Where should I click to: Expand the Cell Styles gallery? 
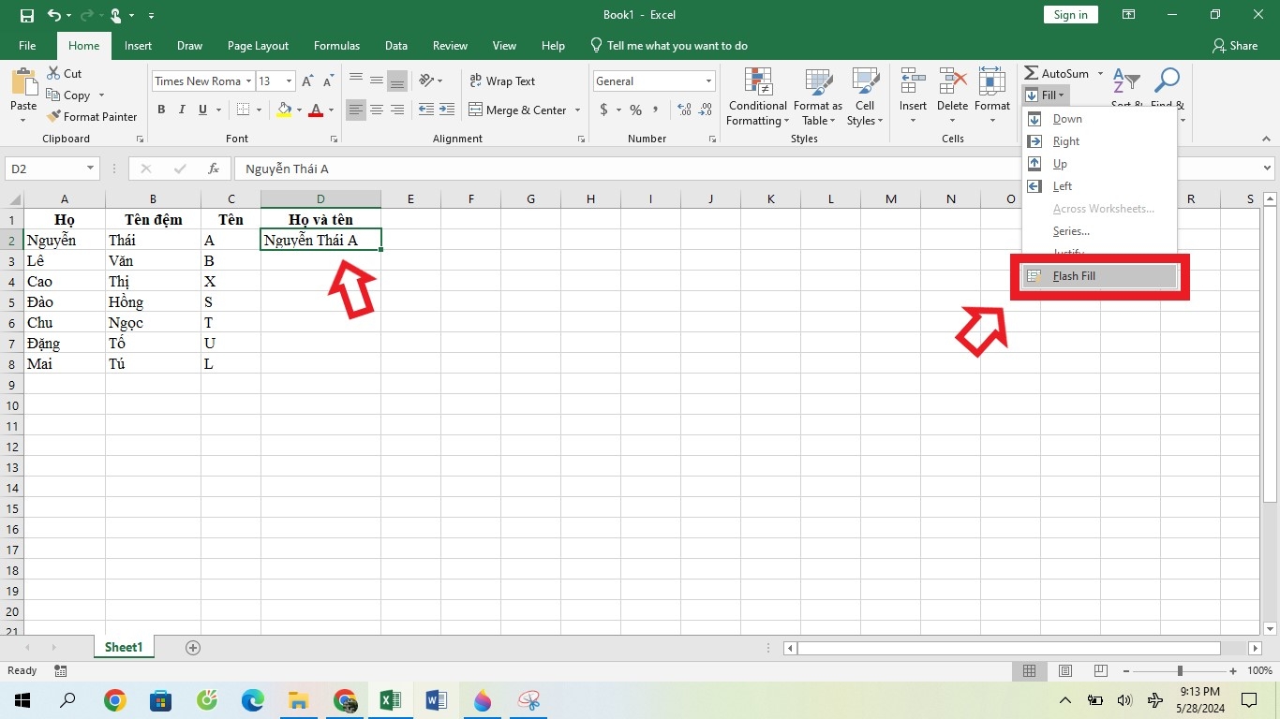(x=864, y=97)
